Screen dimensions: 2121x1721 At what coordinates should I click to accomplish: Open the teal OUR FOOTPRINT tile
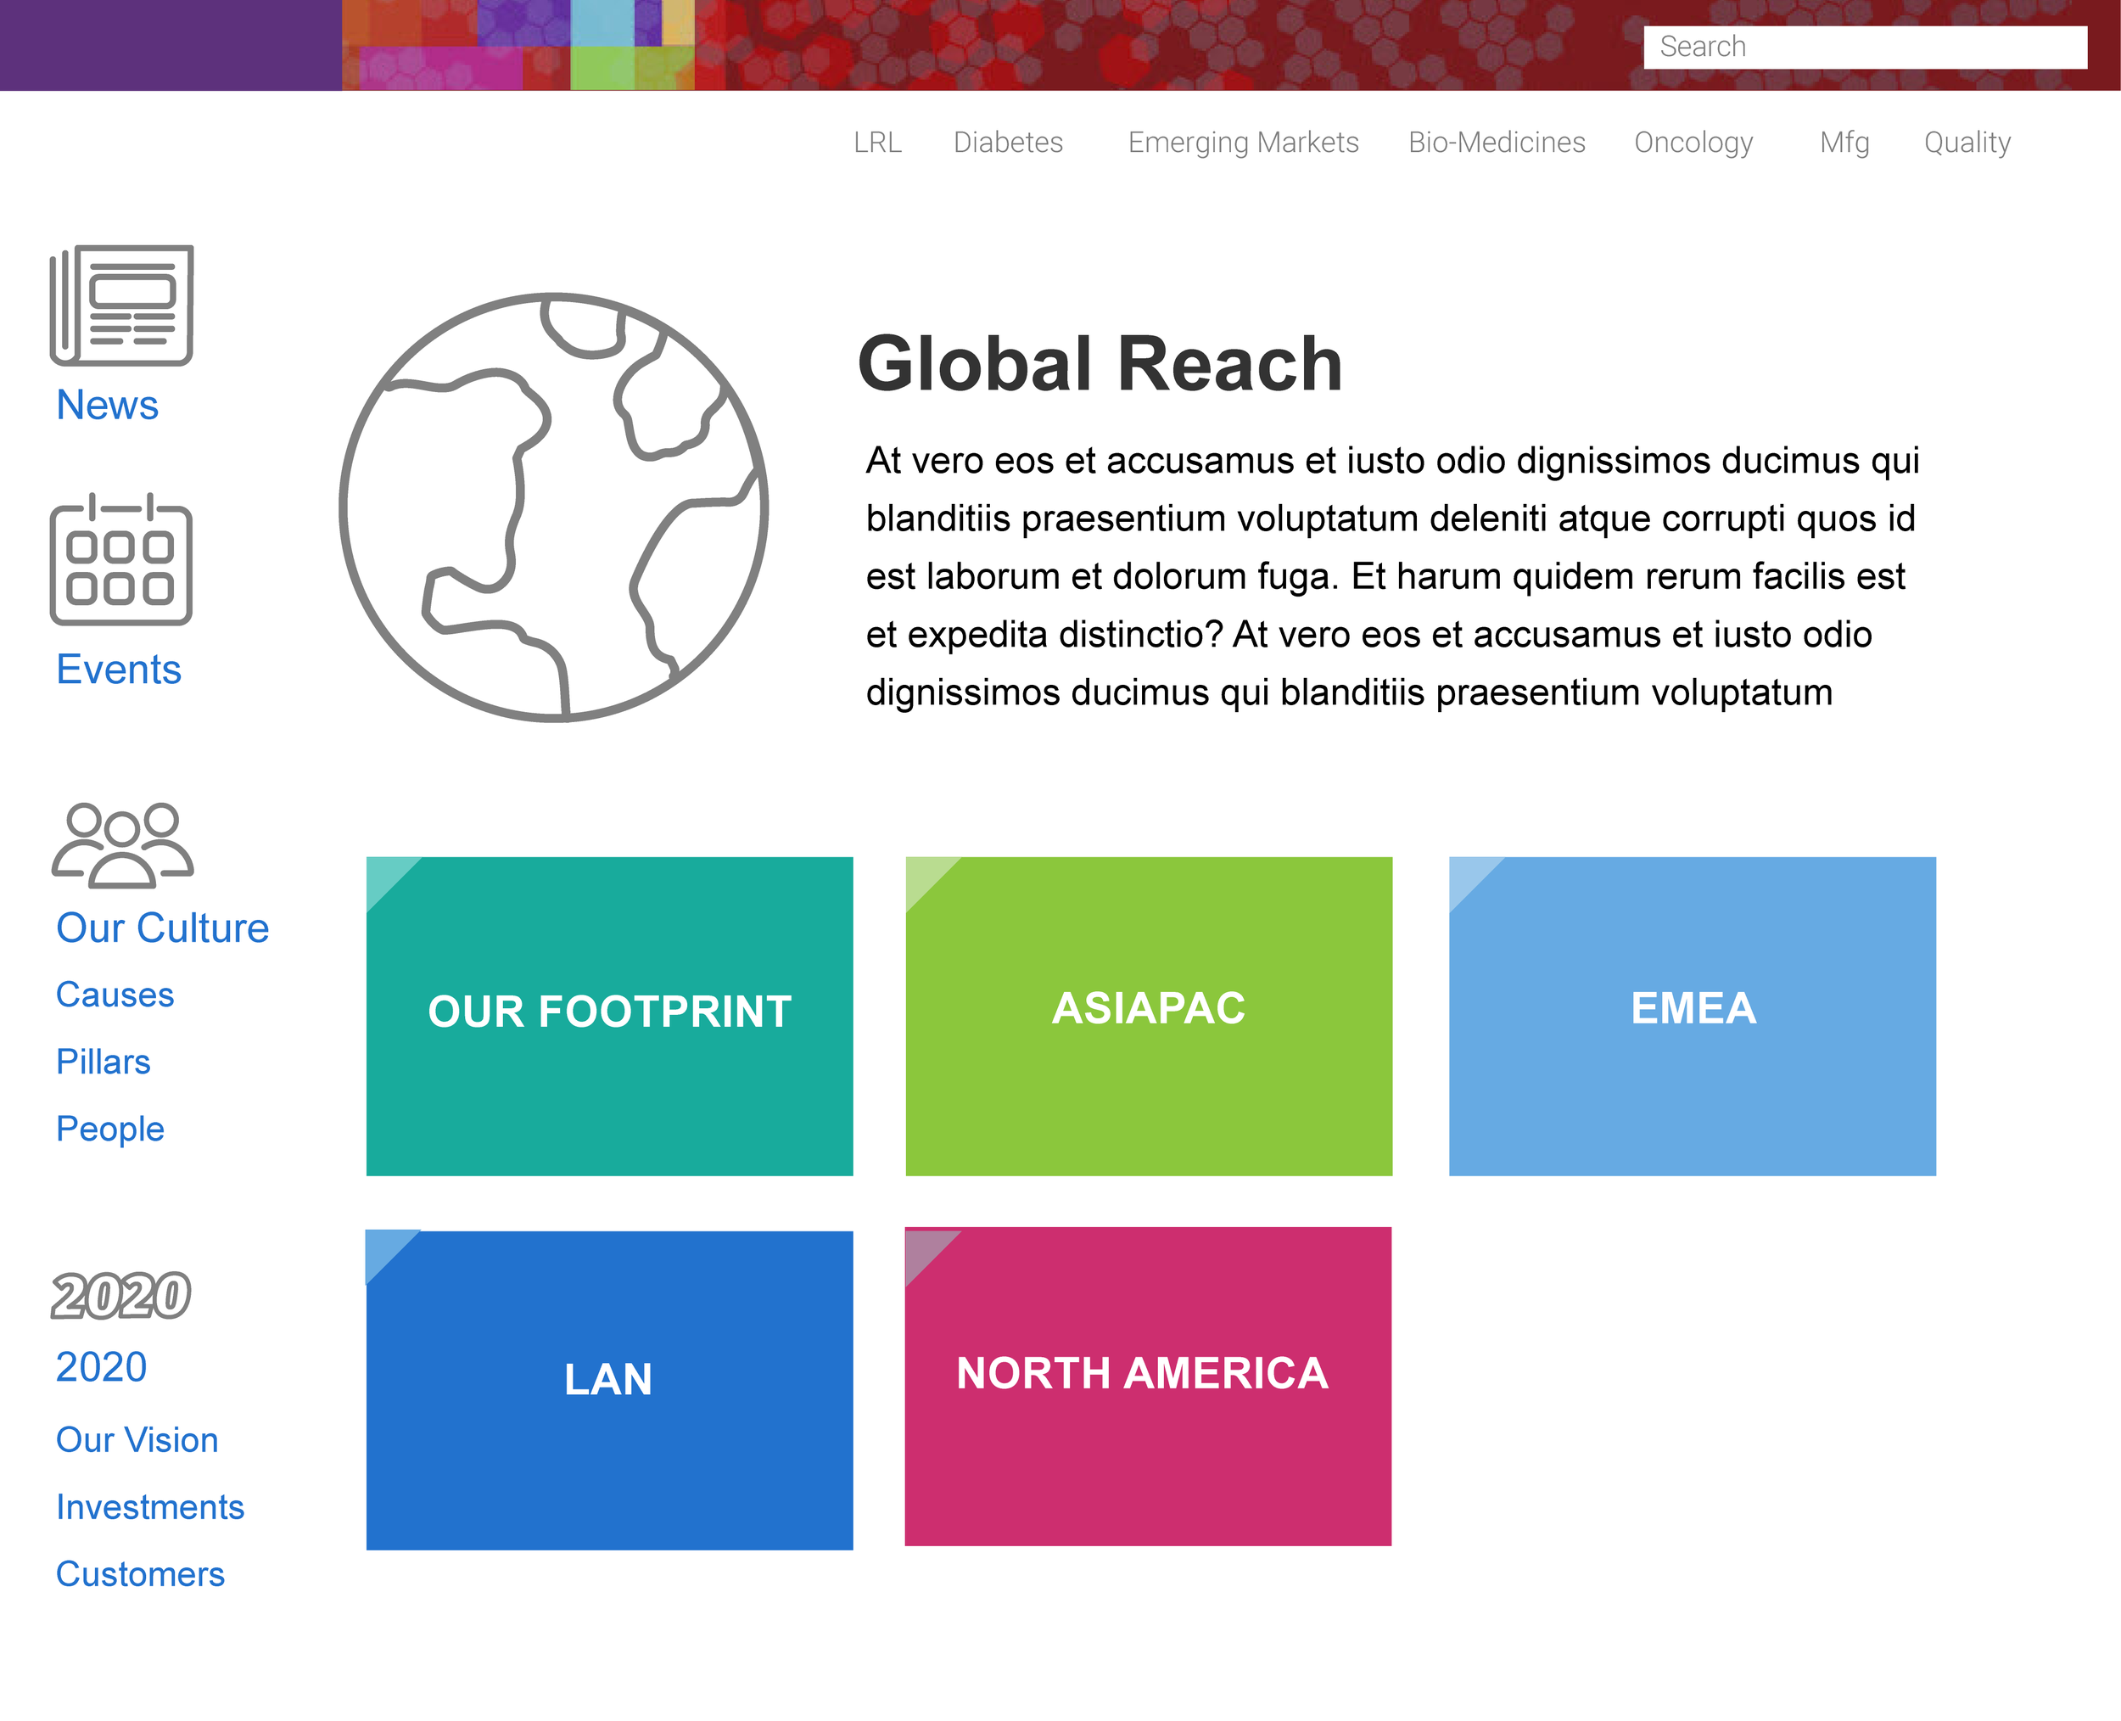click(609, 1016)
